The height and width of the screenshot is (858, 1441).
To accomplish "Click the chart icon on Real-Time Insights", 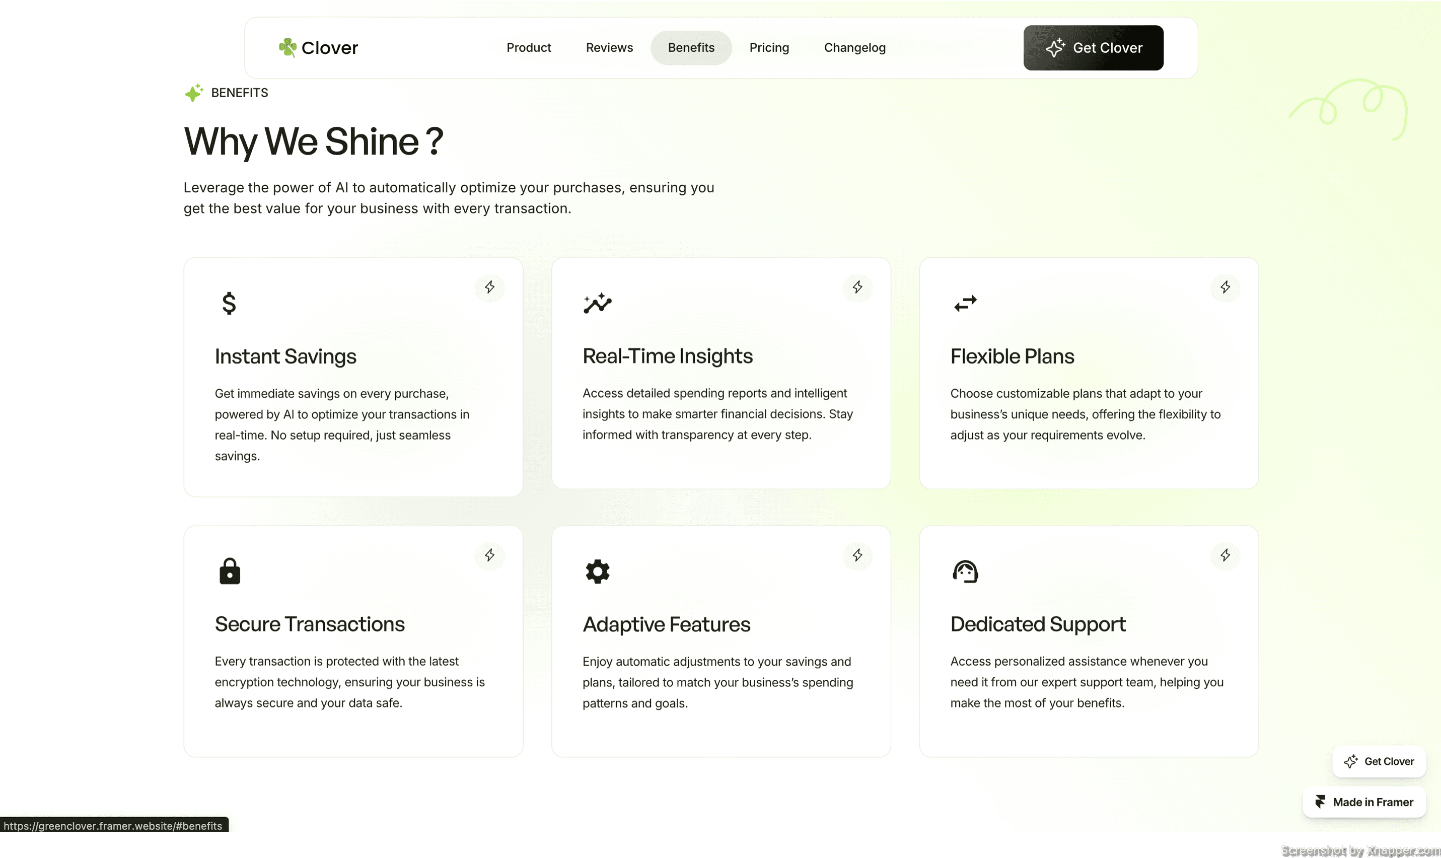I will point(597,303).
